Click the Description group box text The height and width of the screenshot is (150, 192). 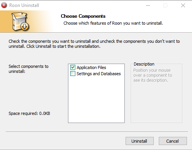(153, 75)
